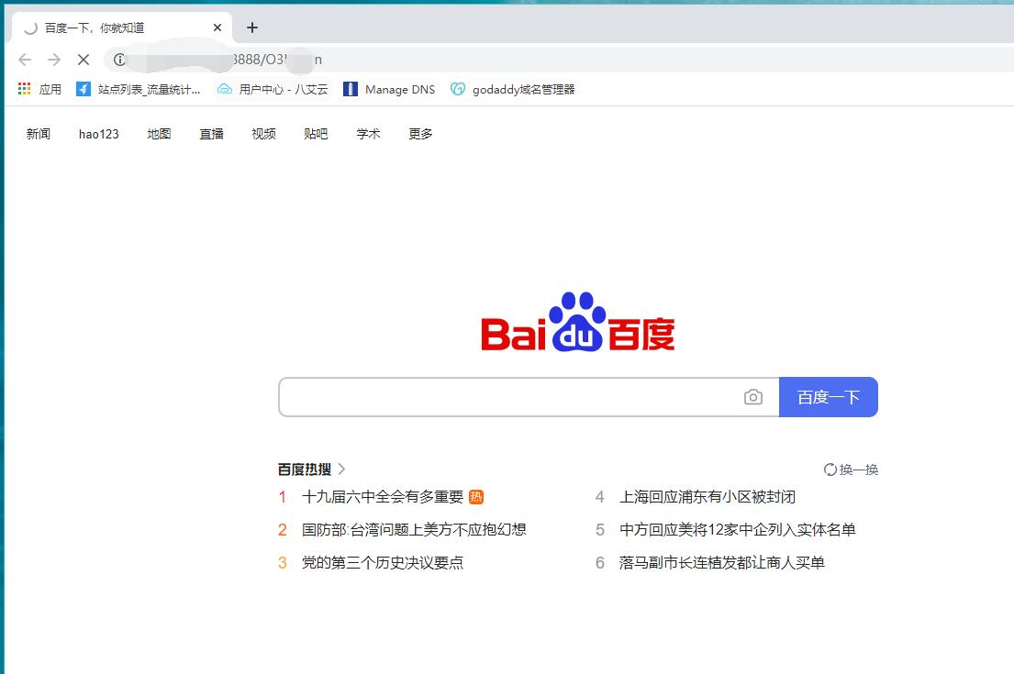Open the 新闻 navigation link
Image resolution: width=1014 pixels, height=674 pixels.
[39, 134]
